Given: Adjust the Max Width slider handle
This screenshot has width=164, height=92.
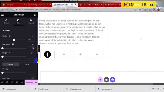Looking at the screenshot, I should coord(3,48).
